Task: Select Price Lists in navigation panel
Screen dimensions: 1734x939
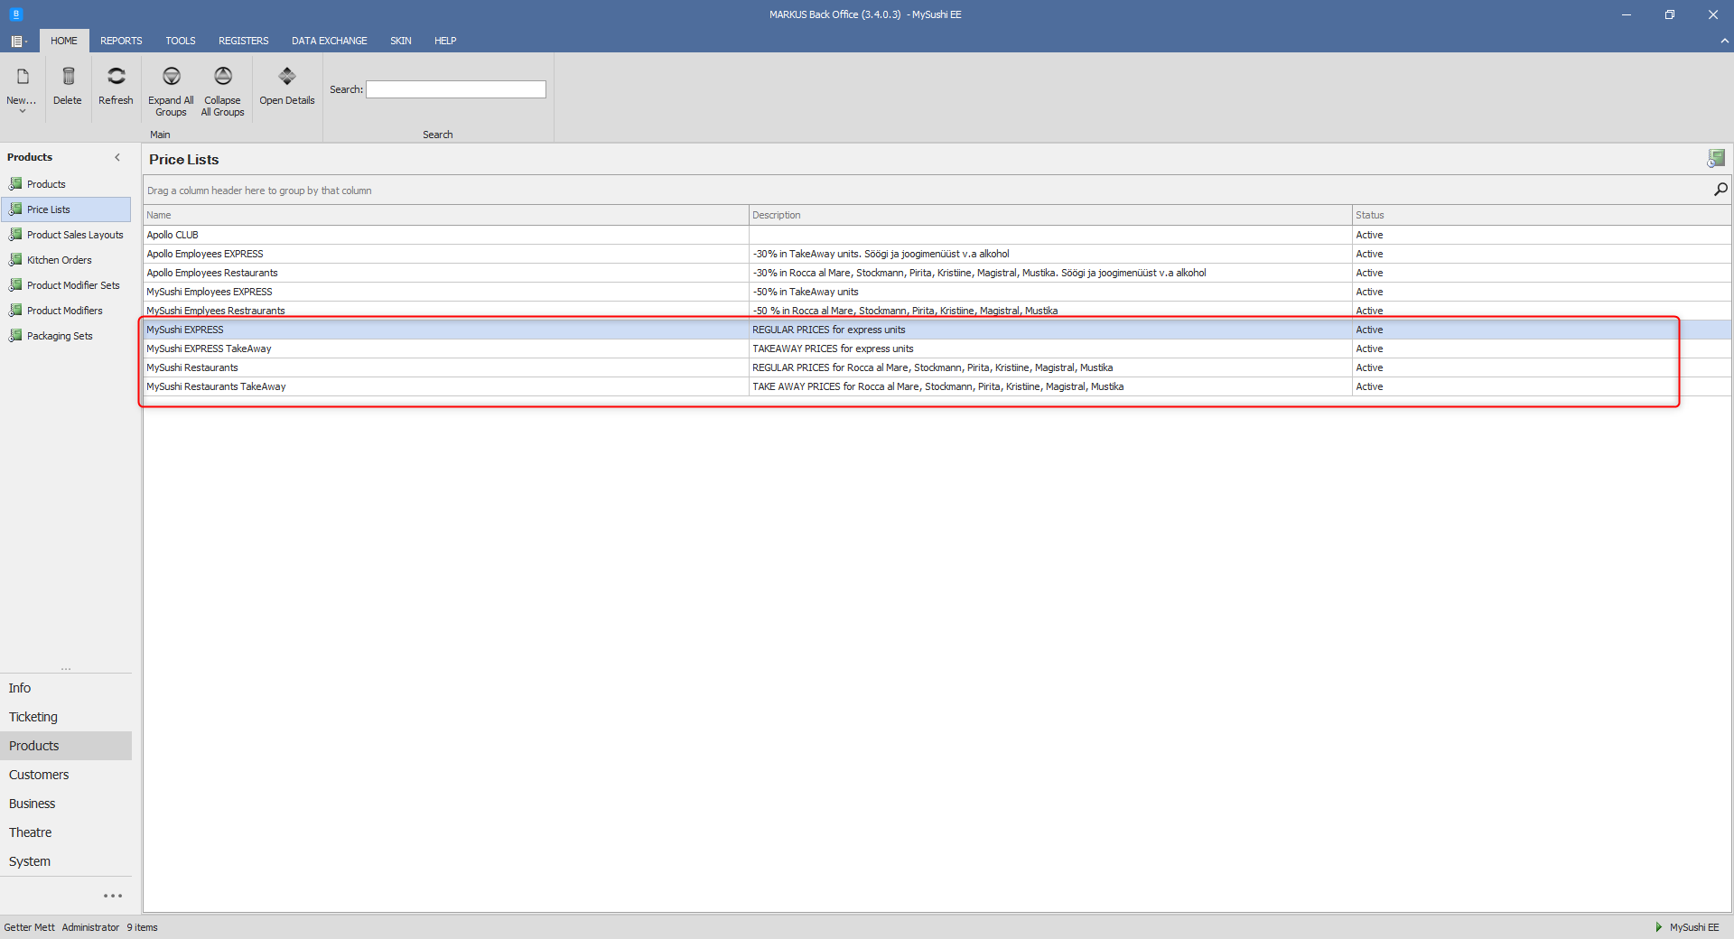Action: point(66,209)
